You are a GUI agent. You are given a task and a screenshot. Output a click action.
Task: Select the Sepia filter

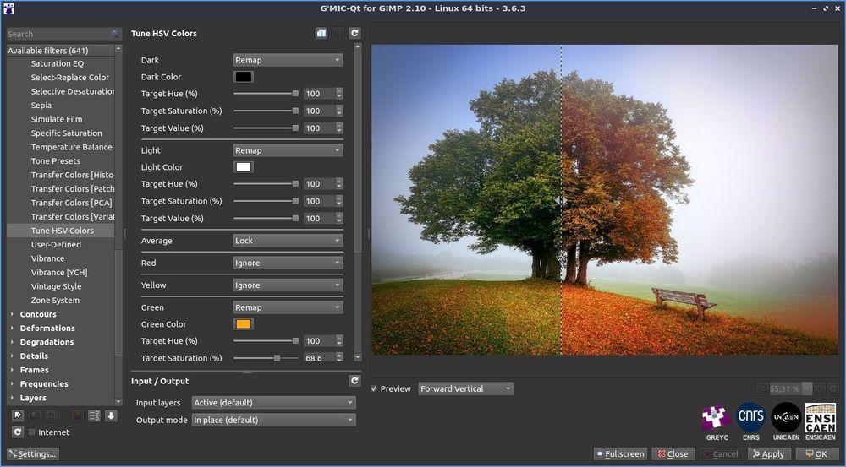41,105
